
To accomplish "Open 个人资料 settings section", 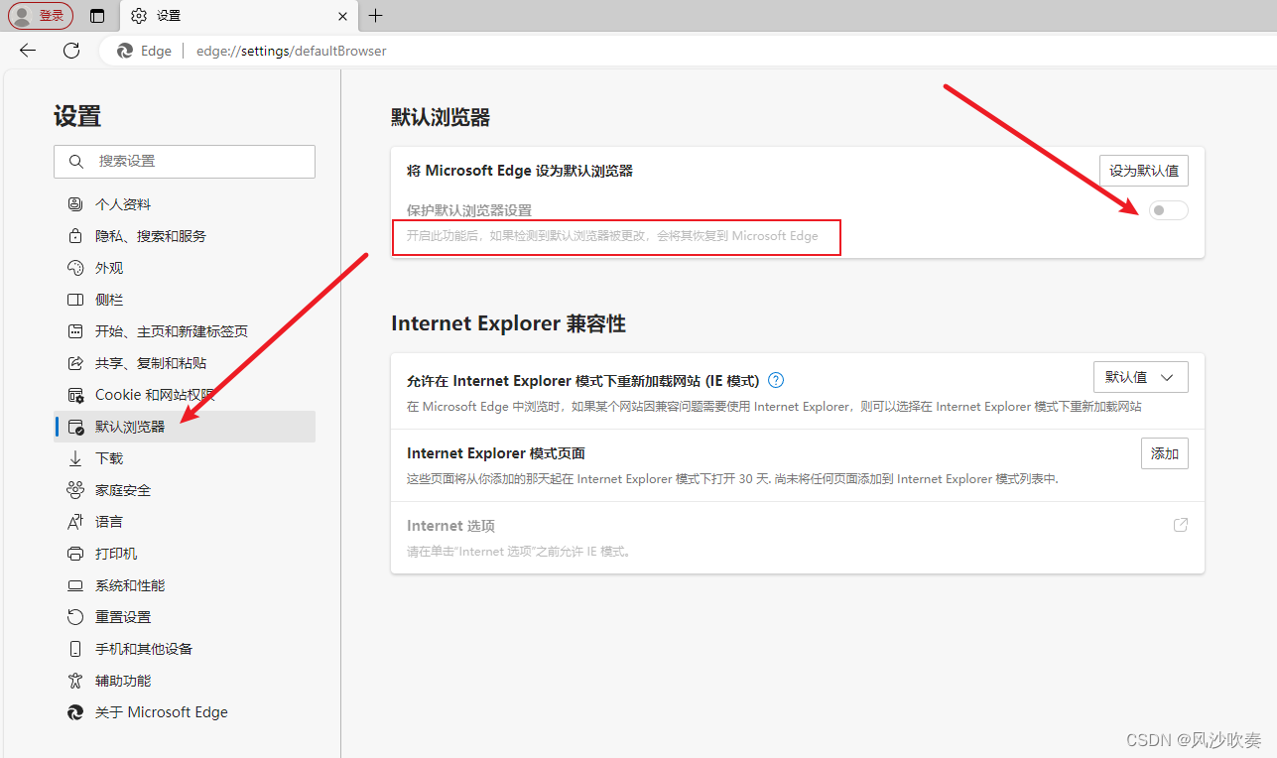I will pyautogui.click(x=185, y=204).
